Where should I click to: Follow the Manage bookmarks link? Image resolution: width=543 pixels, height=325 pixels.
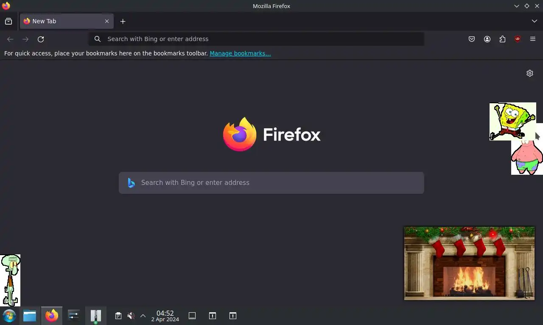click(x=240, y=53)
